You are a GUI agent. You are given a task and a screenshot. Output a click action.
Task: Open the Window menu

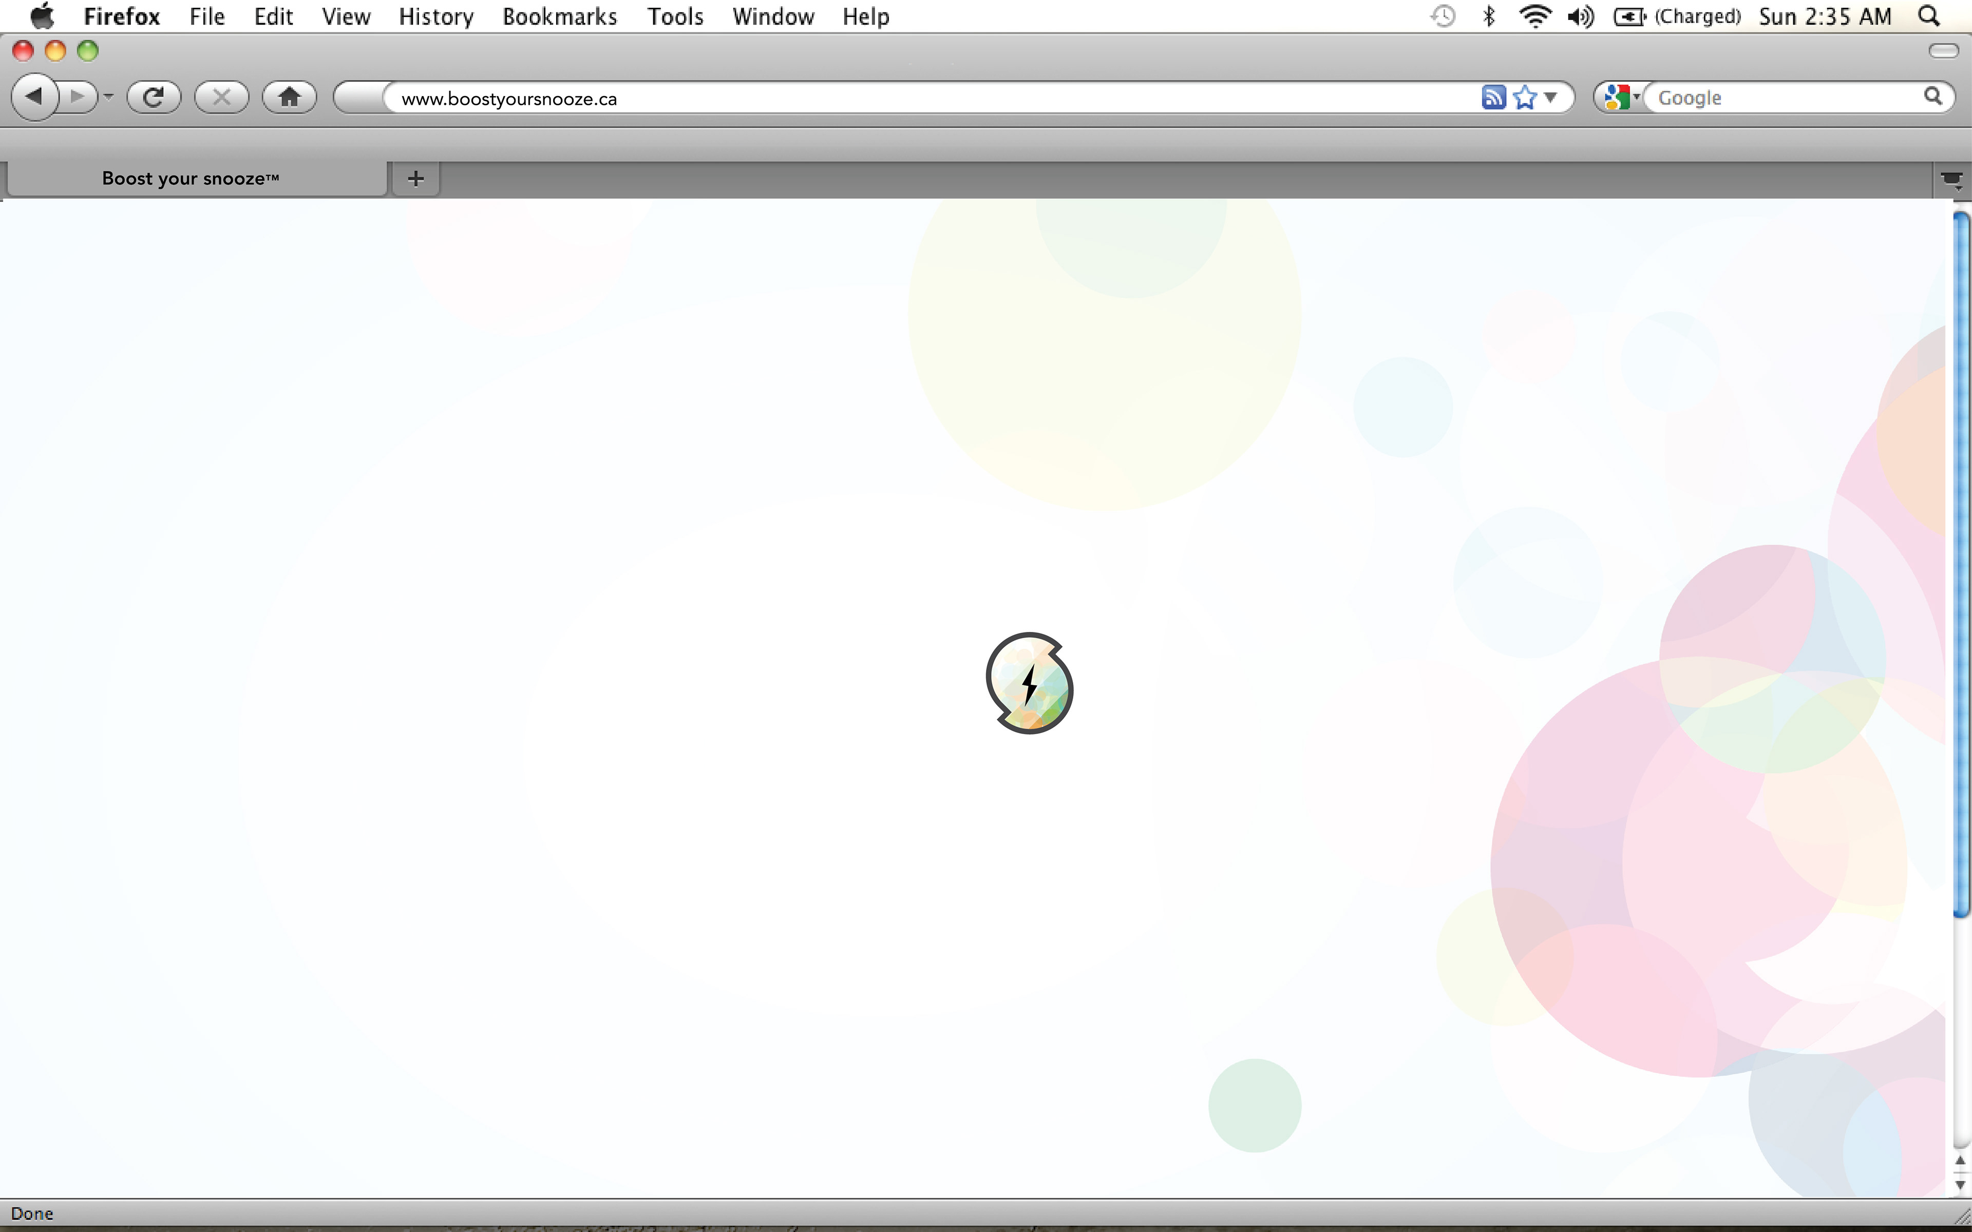coord(772,16)
